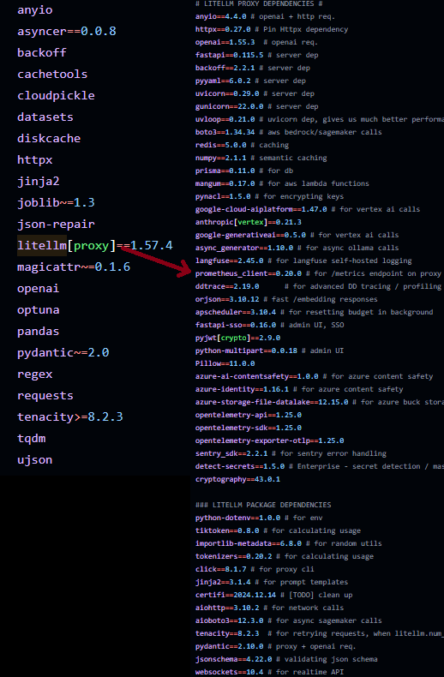Select the ddtrace==2.19.0 line

(x=318, y=286)
